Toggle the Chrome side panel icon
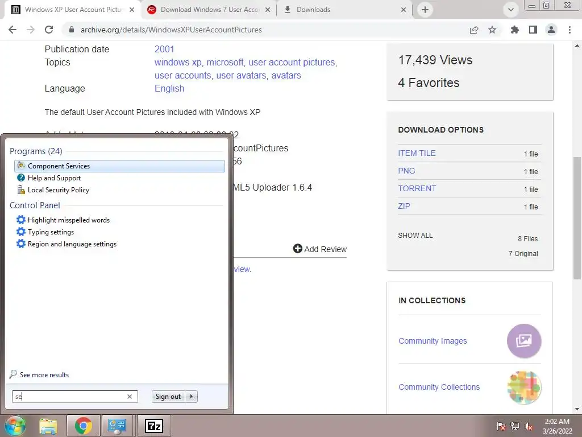Viewport: 582px width, 437px height. coord(533,30)
